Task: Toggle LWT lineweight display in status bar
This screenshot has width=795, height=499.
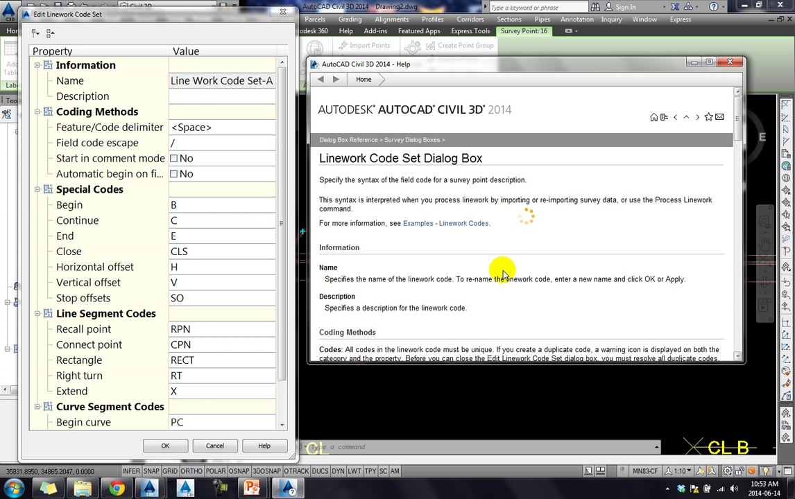Action: [354, 471]
